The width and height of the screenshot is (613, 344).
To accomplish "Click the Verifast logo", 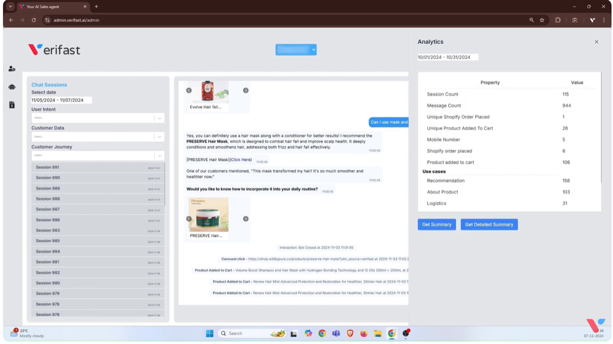I will pos(54,49).
